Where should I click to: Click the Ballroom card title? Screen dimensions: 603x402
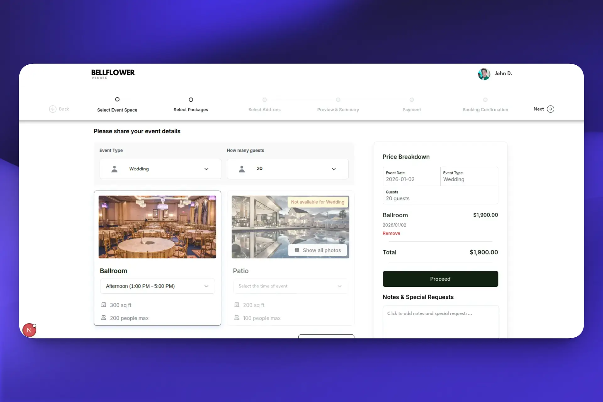113,271
